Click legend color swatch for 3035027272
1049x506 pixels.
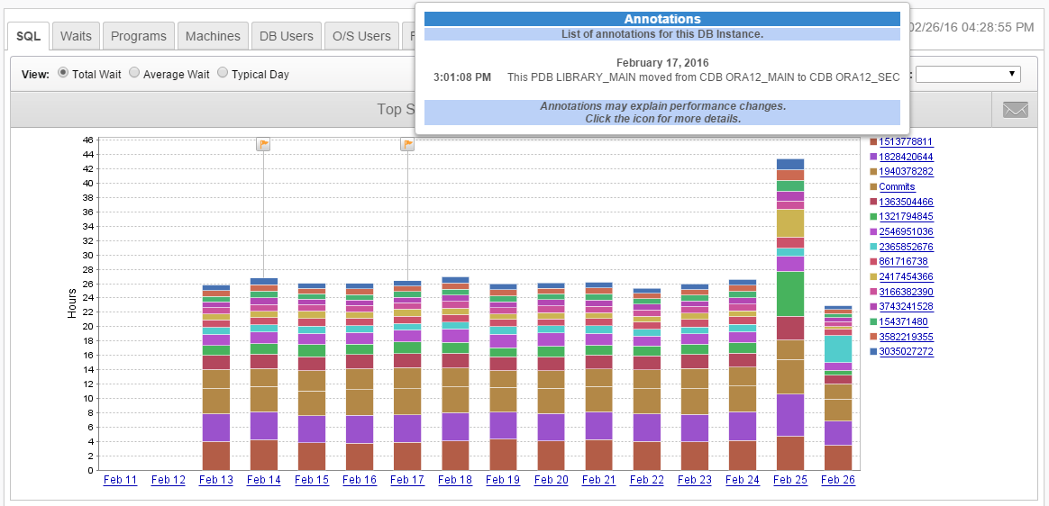coord(873,352)
